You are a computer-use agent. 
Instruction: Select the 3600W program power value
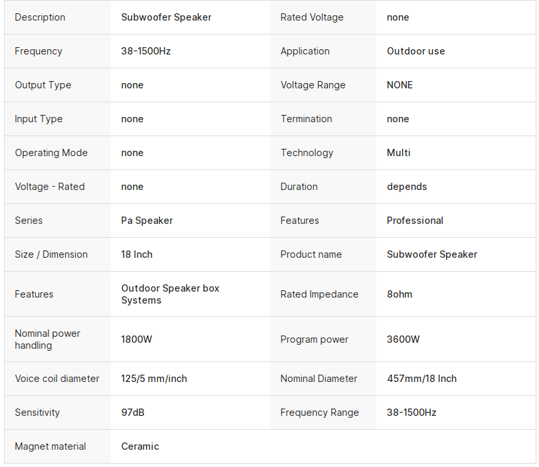(x=403, y=339)
